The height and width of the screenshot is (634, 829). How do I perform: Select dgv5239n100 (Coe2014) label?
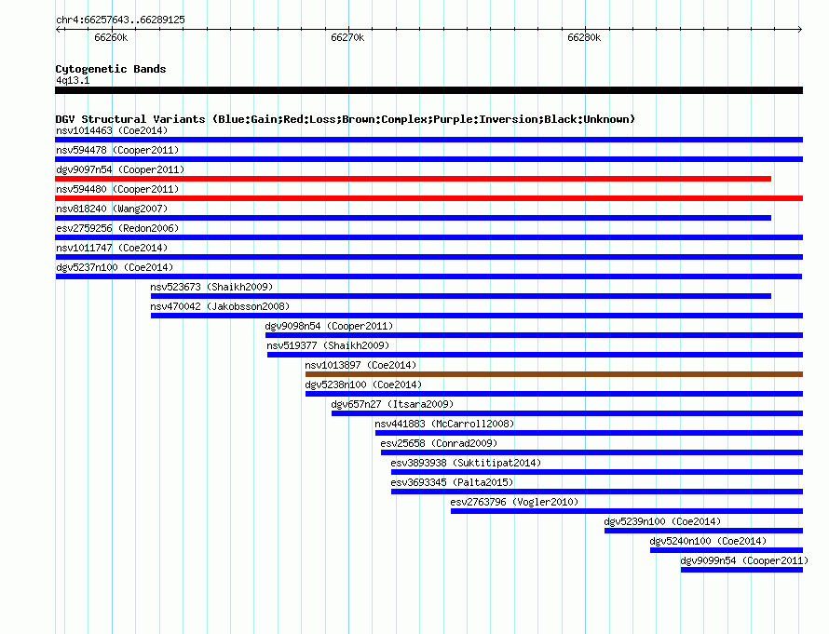662,521
